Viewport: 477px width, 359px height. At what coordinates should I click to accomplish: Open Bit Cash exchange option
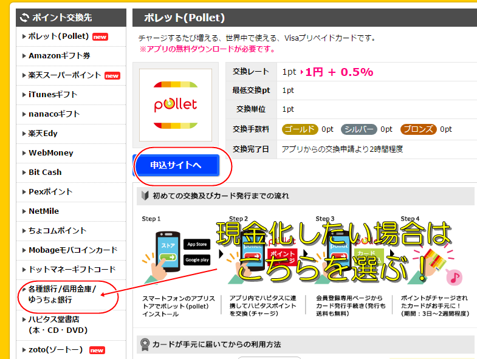(45, 173)
